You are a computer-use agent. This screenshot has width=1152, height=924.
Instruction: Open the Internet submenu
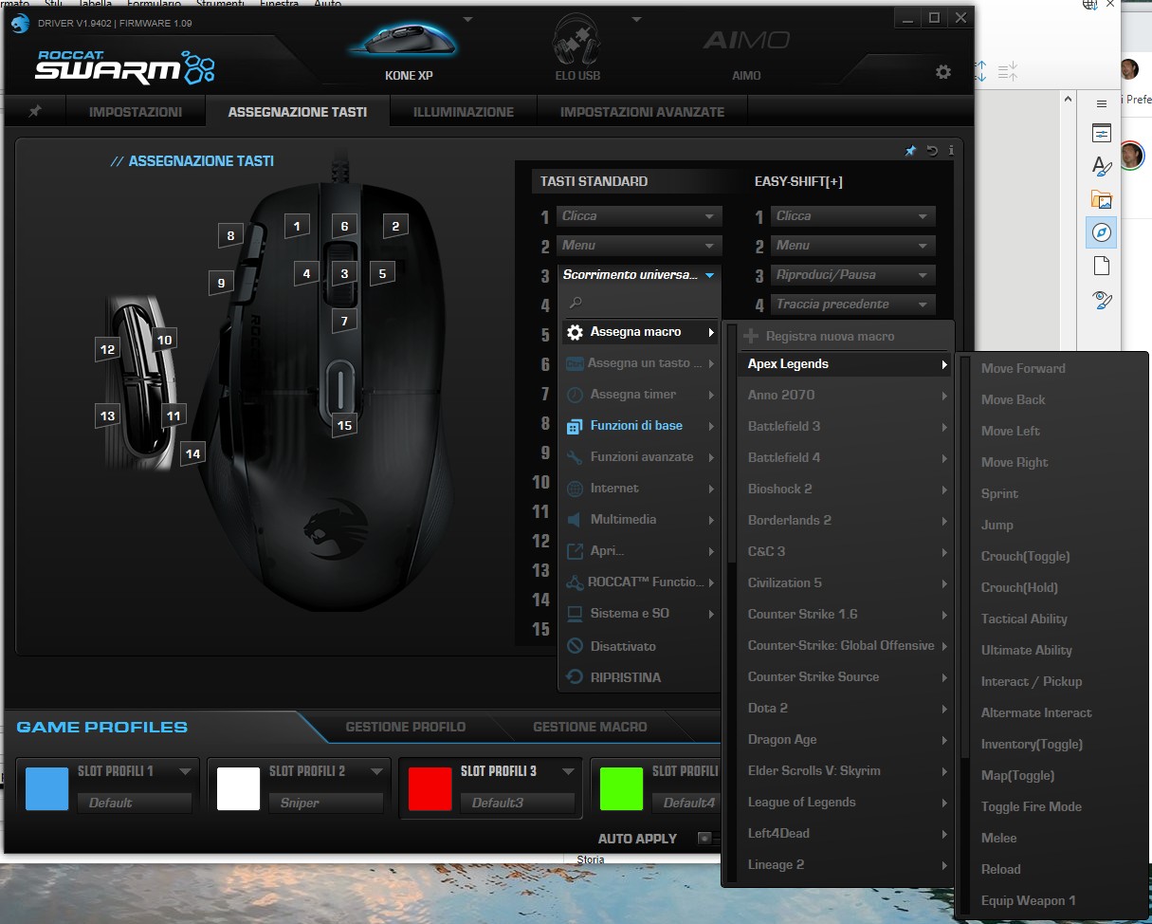(640, 489)
